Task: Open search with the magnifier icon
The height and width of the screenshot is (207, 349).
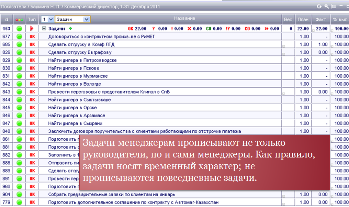Action: pos(327,7)
